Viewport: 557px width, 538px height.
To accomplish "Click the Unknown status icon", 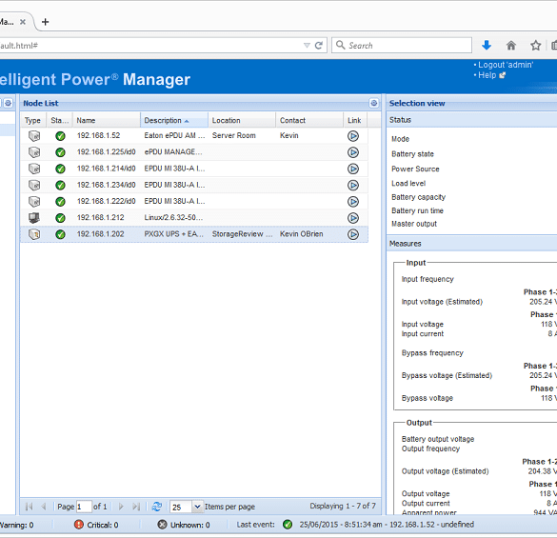I will tap(162, 525).
